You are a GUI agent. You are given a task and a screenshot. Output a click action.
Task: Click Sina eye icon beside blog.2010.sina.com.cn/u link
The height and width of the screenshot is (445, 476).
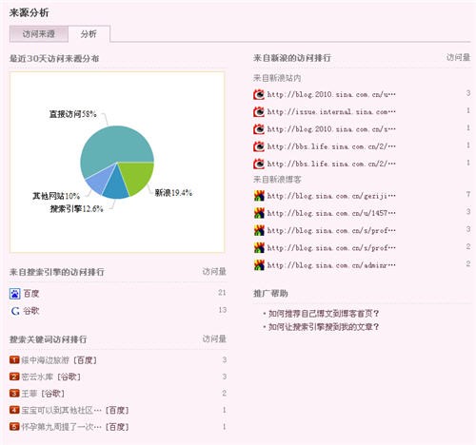(259, 94)
